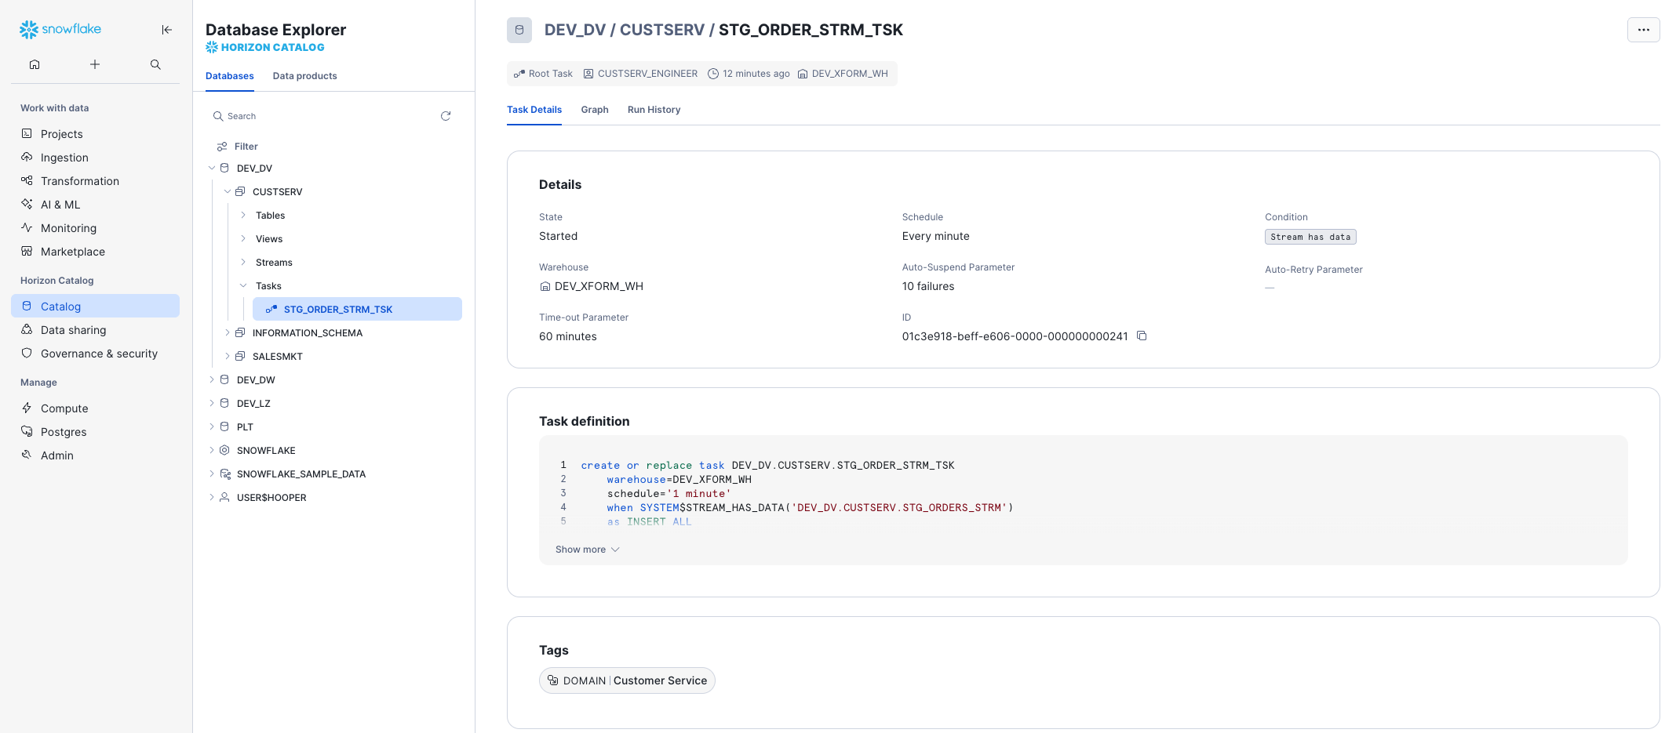Show more of the task definition
The width and height of the screenshot is (1665, 733).
[586, 549]
